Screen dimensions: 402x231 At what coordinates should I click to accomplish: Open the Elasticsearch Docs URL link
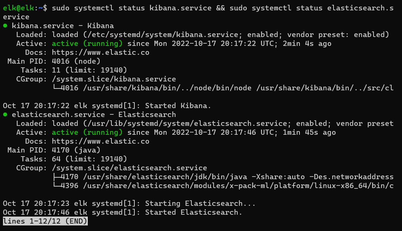coord(101,141)
